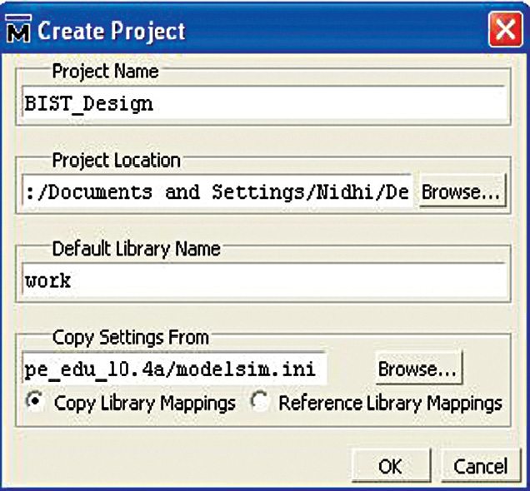Browse for the project location folder

461,192
